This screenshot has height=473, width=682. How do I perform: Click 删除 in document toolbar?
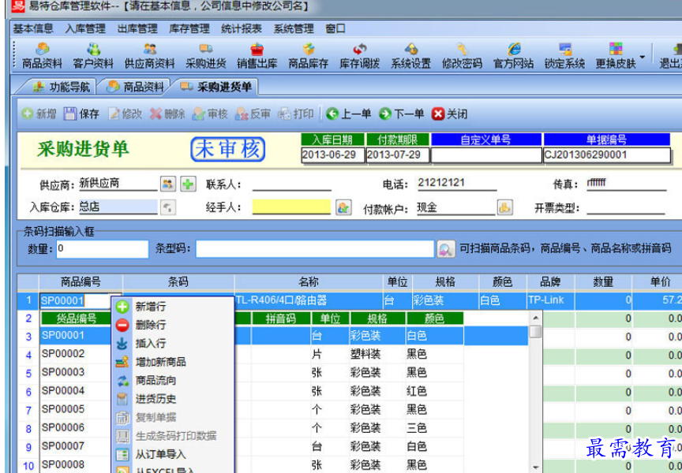[x=167, y=114]
